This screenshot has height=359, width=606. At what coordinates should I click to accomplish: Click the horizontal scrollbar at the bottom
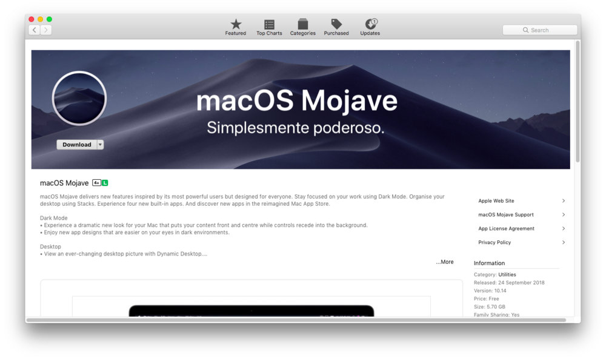tap(296, 320)
